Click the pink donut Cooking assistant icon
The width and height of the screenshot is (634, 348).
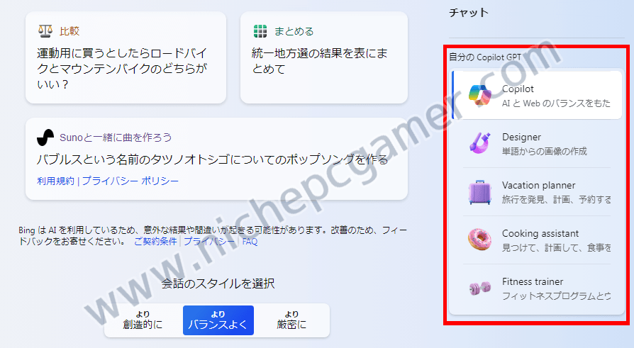pyautogui.click(x=480, y=240)
